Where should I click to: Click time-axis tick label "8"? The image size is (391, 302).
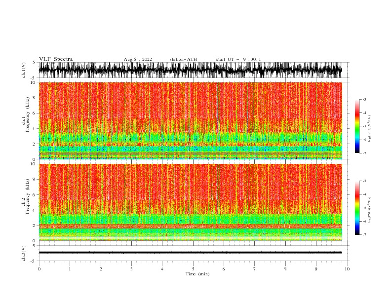285,269
